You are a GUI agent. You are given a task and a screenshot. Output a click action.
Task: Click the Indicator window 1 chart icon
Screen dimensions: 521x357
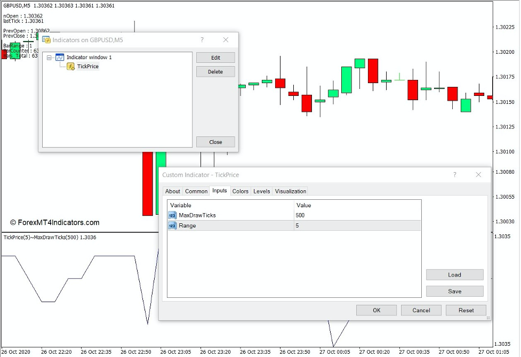click(x=59, y=57)
